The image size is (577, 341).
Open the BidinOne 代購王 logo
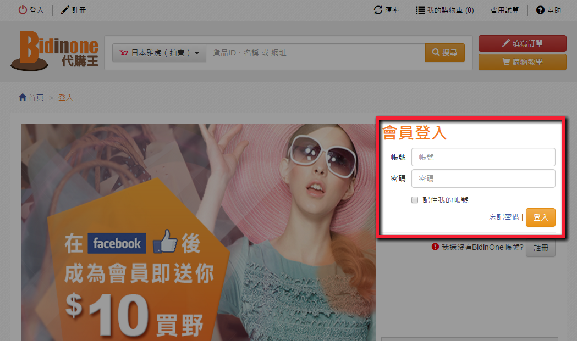point(54,51)
